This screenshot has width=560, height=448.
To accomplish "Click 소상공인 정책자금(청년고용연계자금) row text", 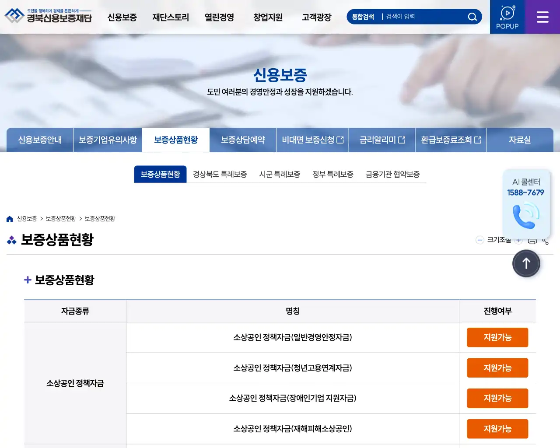I will [x=293, y=368].
